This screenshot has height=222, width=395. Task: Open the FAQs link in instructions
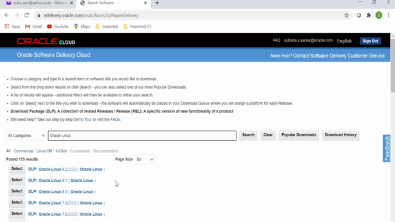(x=115, y=119)
